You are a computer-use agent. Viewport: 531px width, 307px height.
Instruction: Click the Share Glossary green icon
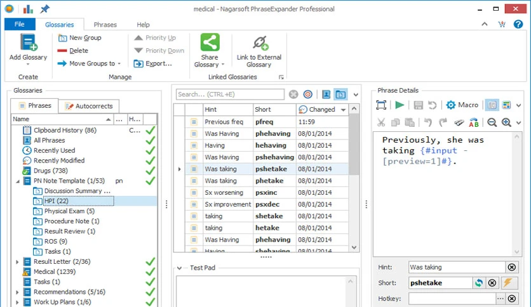pos(210,42)
